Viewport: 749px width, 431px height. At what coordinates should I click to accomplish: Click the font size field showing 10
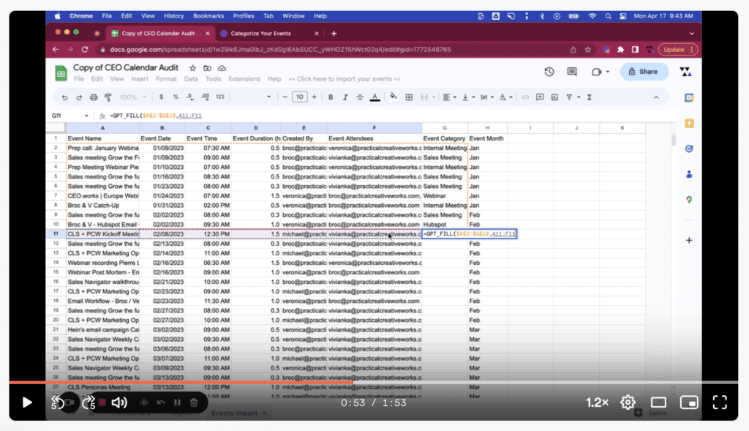pos(299,97)
